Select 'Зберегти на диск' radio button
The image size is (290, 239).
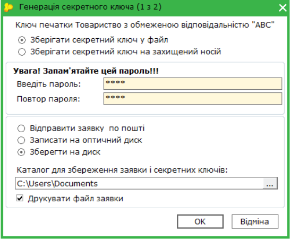(x=21, y=152)
